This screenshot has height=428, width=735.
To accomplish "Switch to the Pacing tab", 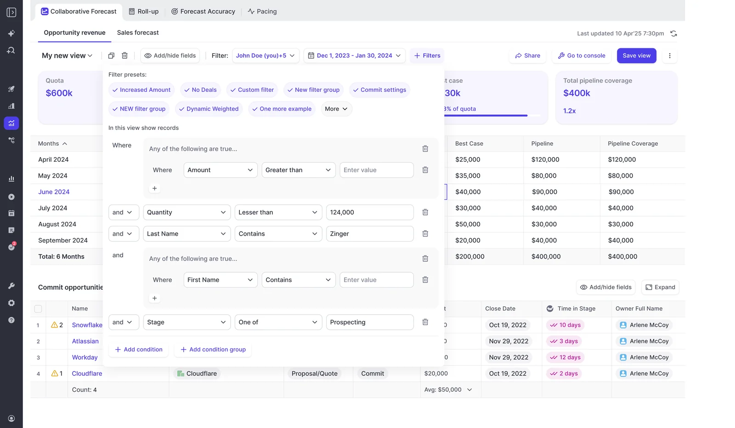I will tap(262, 11).
